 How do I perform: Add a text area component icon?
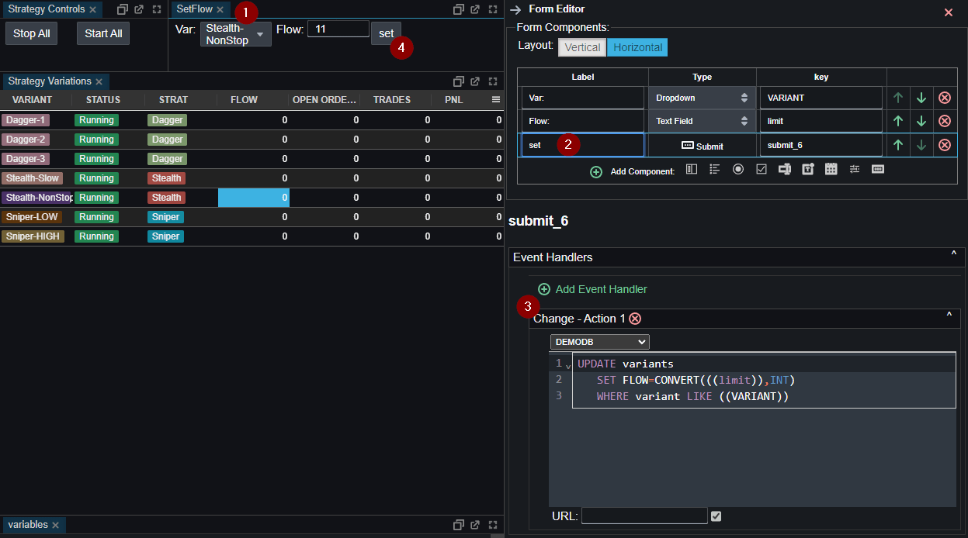[808, 169]
